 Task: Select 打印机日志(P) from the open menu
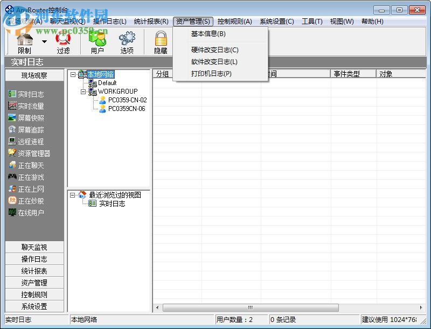click(211, 75)
